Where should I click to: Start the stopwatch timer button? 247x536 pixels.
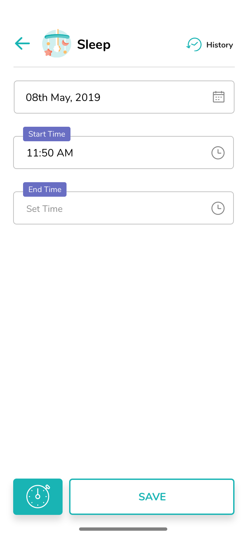coord(38,496)
